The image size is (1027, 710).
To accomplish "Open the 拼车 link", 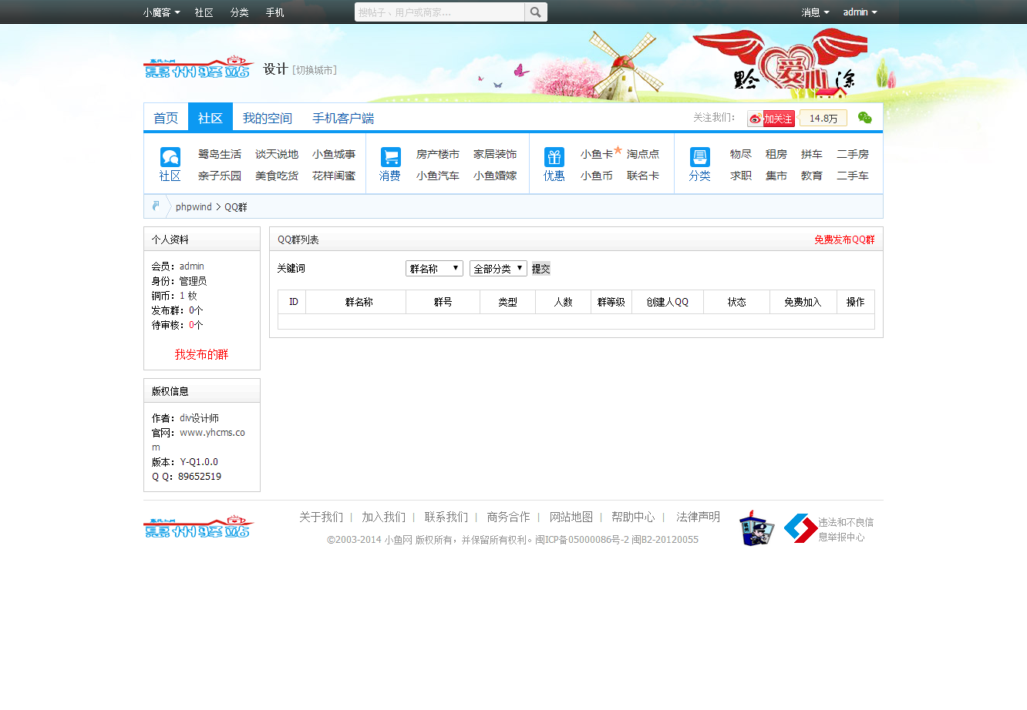I will pos(812,154).
